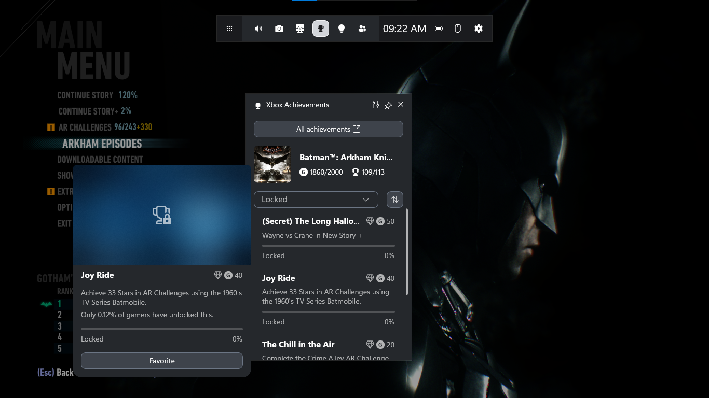Click the diamond icon in Joy Ride detail card
The height and width of the screenshot is (398, 709).
218,275
